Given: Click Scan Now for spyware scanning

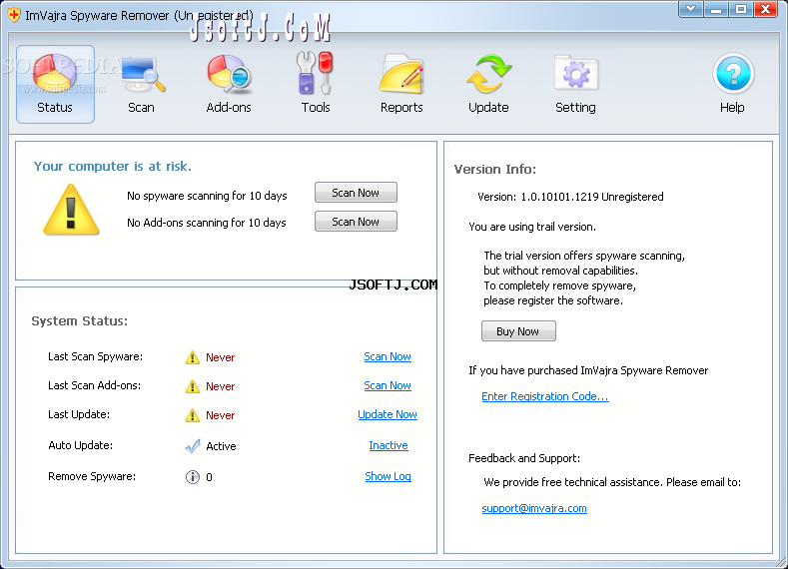Looking at the screenshot, I should pos(356,193).
